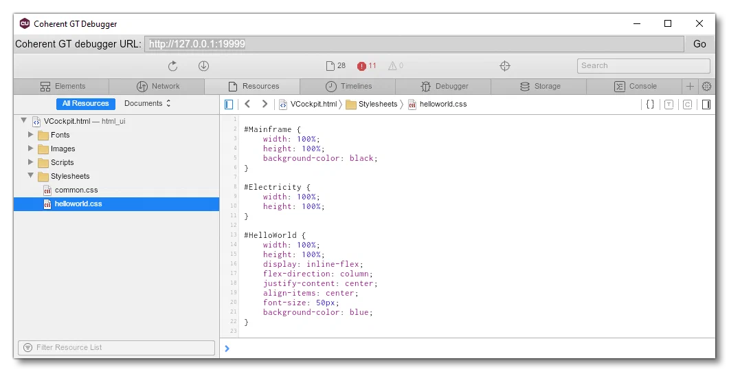Click the reload page icon

coord(172,66)
